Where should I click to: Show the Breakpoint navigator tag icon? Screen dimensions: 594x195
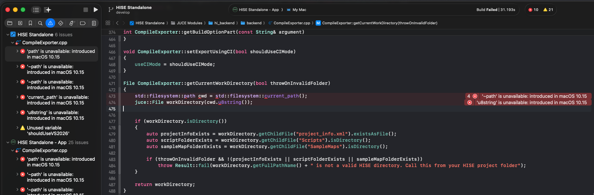tap(83, 23)
